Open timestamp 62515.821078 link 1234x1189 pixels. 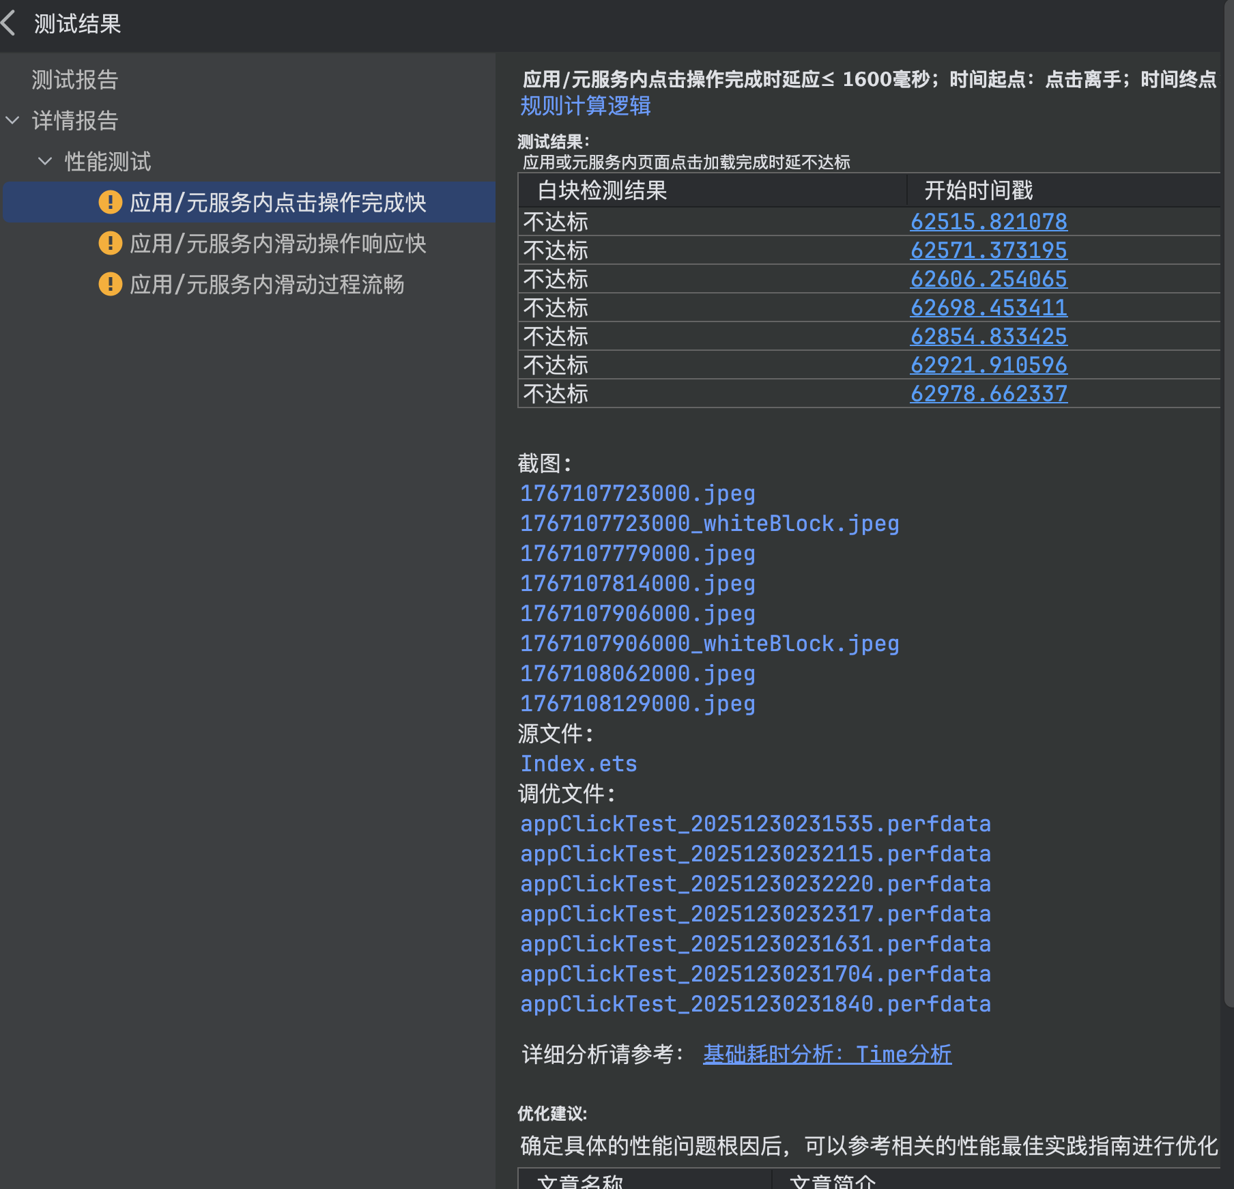[x=988, y=222]
